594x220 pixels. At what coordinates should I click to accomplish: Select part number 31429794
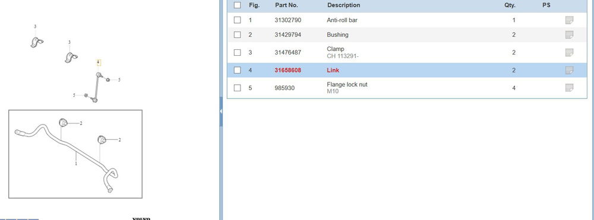coord(288,35)
